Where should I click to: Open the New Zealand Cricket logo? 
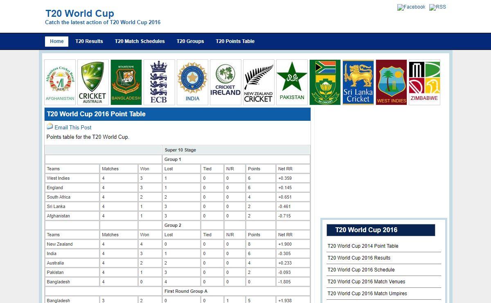click(259, 82)
